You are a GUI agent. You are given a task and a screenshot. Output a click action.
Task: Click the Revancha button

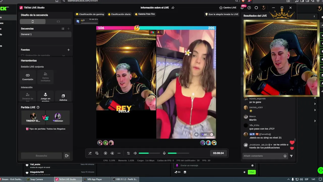(x=41, y=156)
